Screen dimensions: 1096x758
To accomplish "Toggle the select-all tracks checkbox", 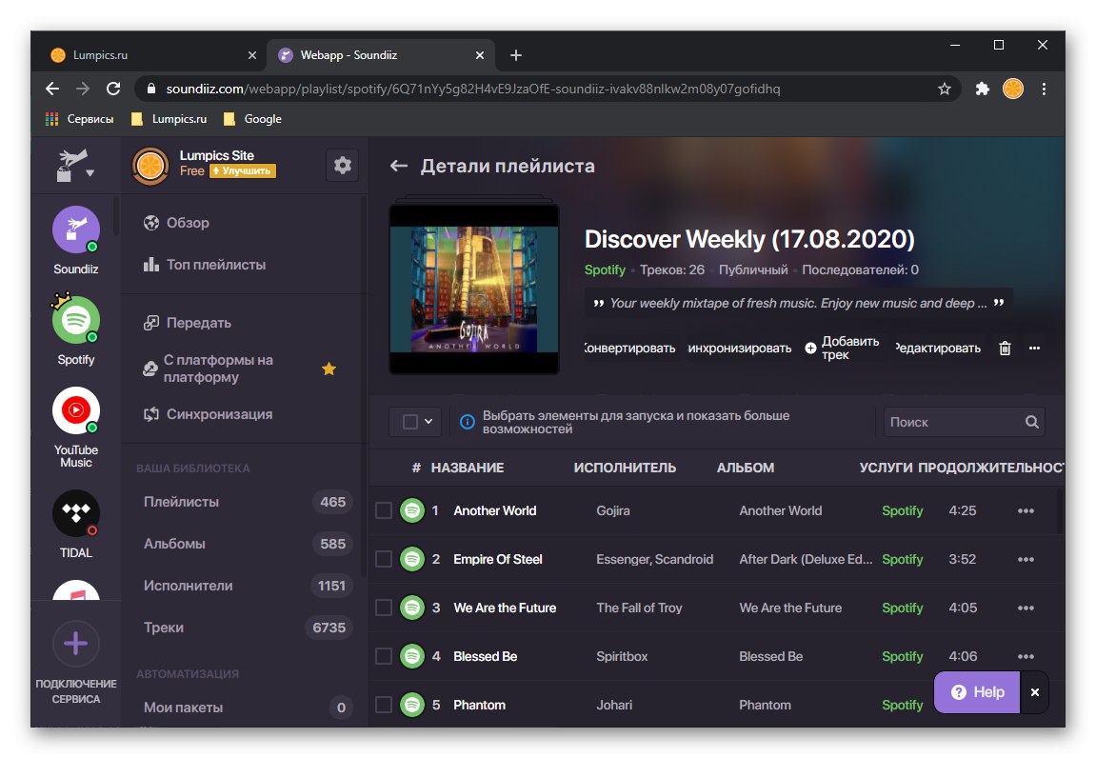I will 410,422.
